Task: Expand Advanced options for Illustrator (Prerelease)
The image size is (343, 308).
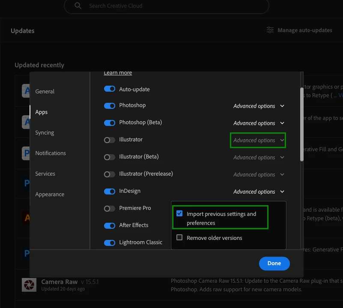Action: (259, 174)
